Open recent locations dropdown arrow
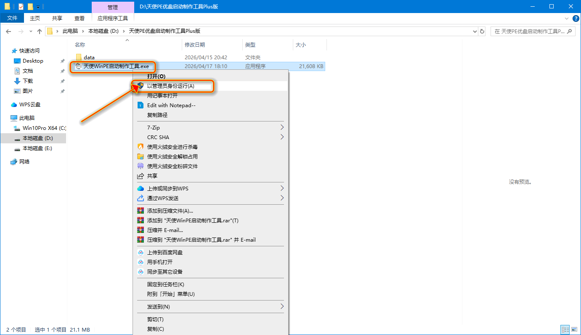 pyautogui.click(x=31, y=31)
